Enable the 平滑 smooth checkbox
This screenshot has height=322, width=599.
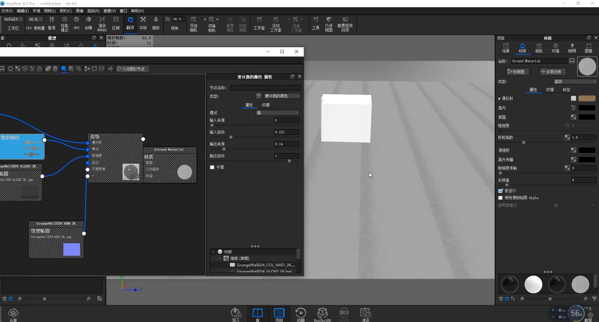[x=212, y=167]
